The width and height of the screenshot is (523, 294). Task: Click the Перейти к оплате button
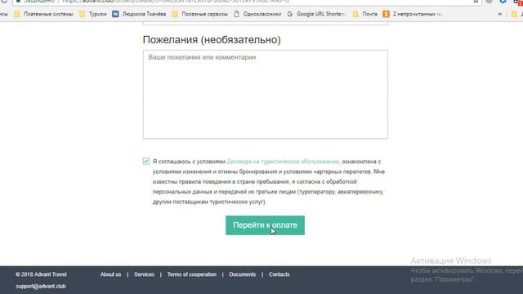click(265, 225)
